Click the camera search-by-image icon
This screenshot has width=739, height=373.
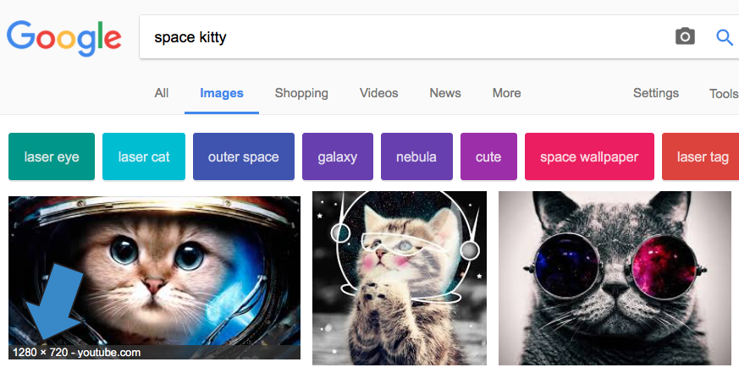tap(685, 36)
